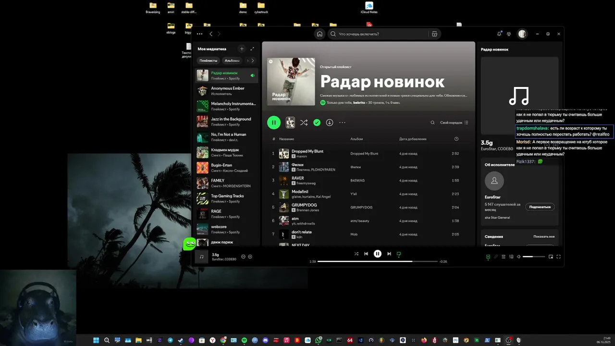Open the bebrito profile link
Screen dimensions: 615x346
pos(359,102)
